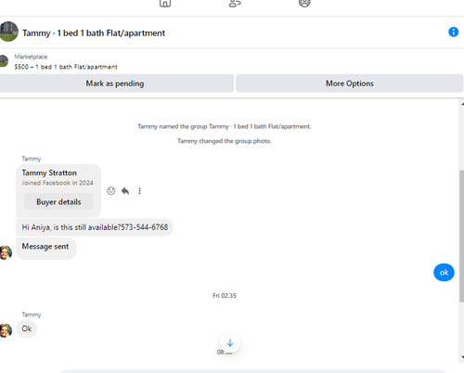Viewport: 464px width, 373px height.
Task: Click the Tammy Stratton name in buyer card
Action: click(x=49, y=173)
